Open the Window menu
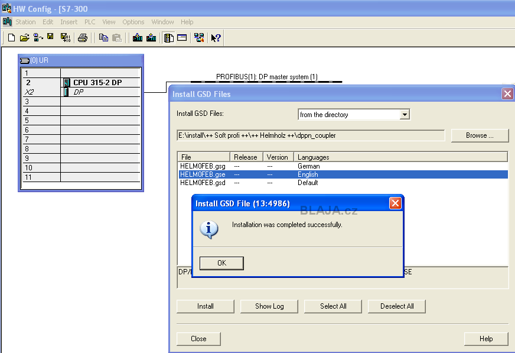515x353 pixels. pyautogui.click(x=162, y=22)
